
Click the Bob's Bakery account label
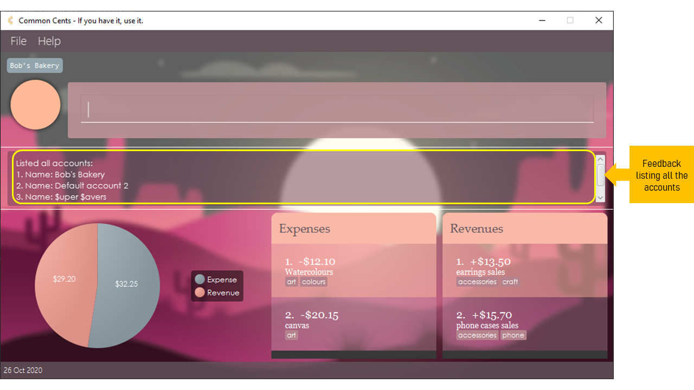[35, 66]
